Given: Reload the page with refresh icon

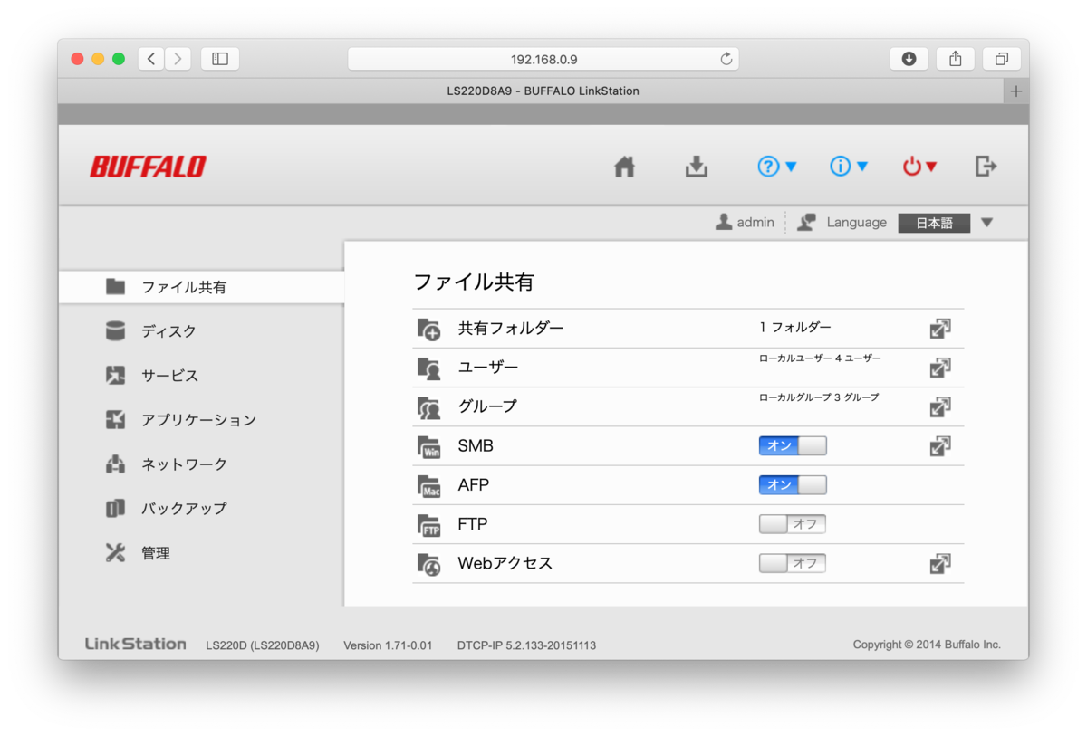Looking at the screenshot, I should click(x=726, y=59).
